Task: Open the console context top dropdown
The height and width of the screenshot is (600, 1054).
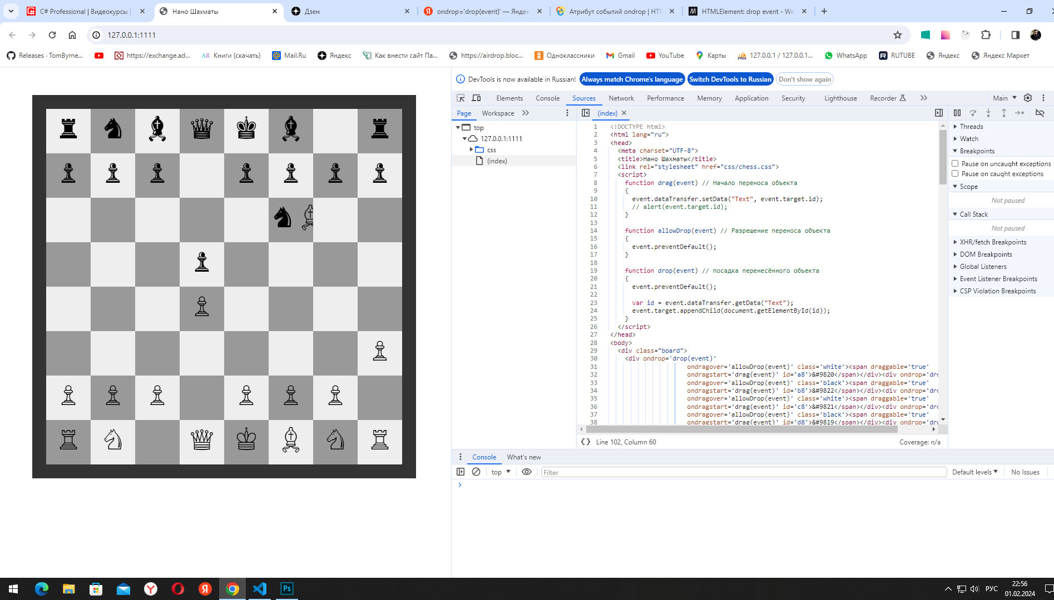Action: pos(501,472)
